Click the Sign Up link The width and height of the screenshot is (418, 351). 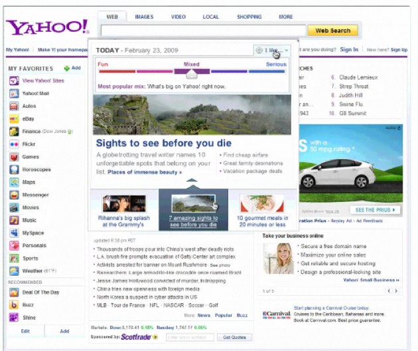click(399, 50)
